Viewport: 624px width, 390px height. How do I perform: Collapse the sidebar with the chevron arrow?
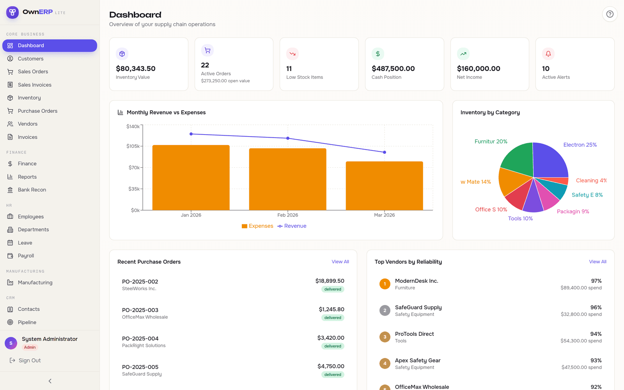click(50, 381)
